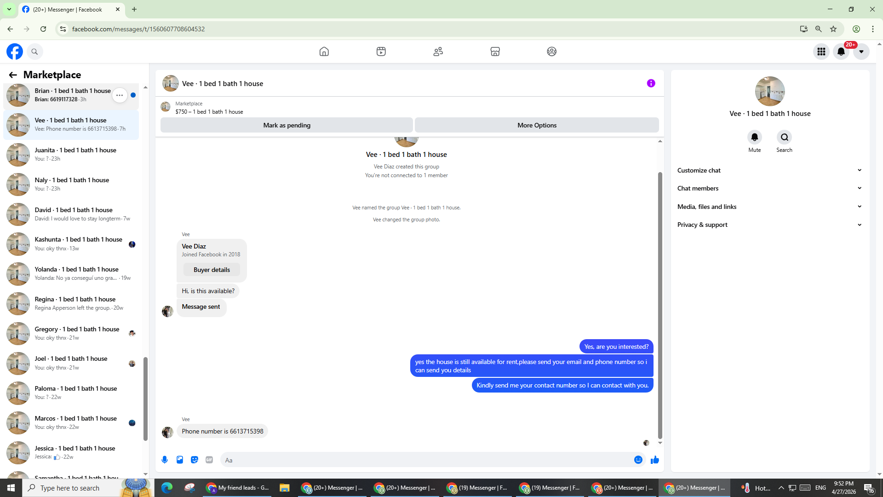
Task: Open the Facebook Marketplace icon in top nav
Action: pyautogui.click(x=495, y=52)
